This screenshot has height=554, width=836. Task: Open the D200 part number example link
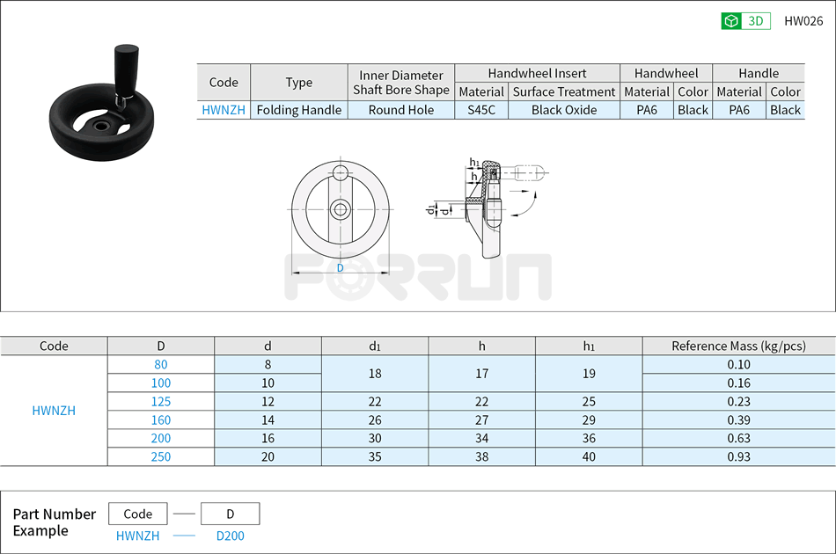(x=230, y=535)
